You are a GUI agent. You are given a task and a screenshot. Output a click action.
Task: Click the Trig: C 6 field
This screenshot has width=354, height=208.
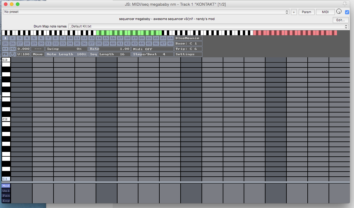pos(188,49)
